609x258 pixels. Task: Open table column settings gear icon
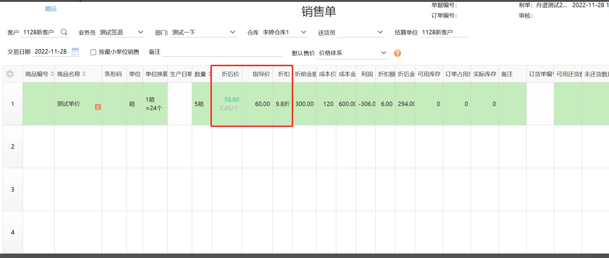pyautogui.click(x=10, y=74)
